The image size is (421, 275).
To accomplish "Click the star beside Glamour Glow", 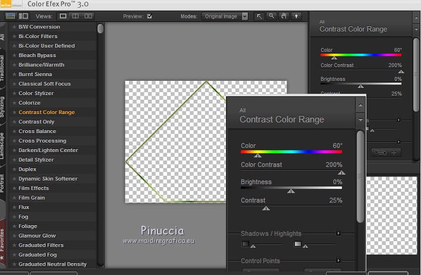I will click(x=14, y=236).
